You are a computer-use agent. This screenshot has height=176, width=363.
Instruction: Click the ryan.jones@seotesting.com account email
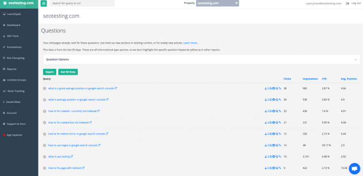323,4
